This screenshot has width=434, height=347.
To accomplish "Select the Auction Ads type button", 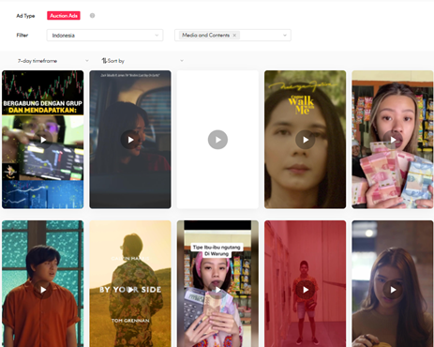I will (x=64, y=16).
